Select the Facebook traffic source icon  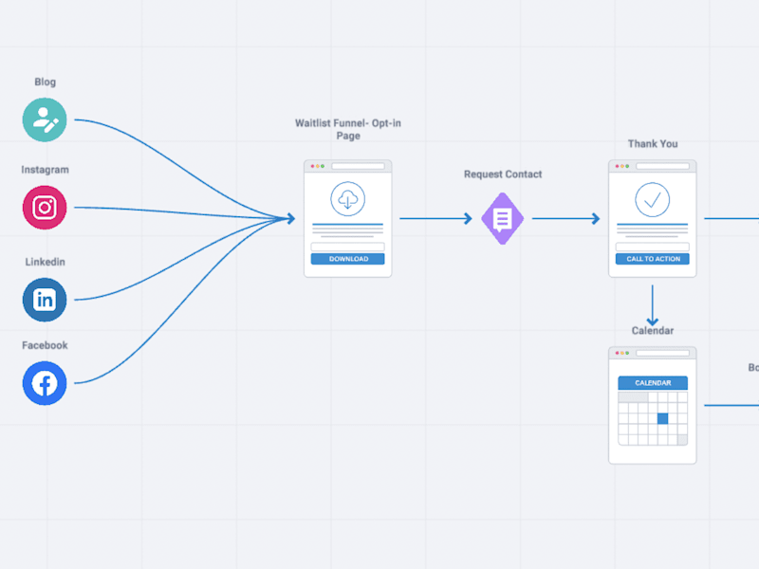45,383
